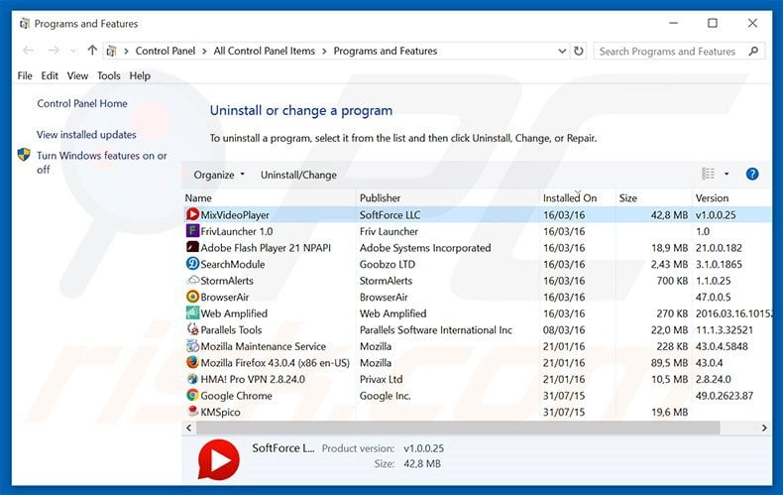
Task: Click the change view layout icon
Action: (708, 174)
